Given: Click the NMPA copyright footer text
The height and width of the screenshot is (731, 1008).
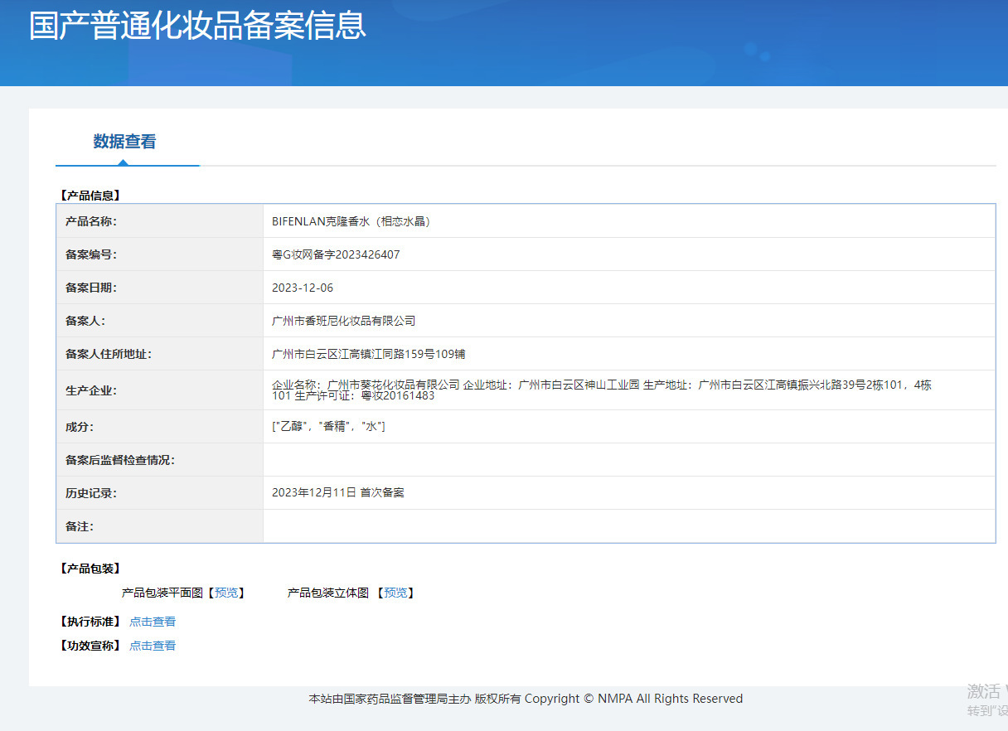Looking at the screenshot, I should click(x=526, y=699).
